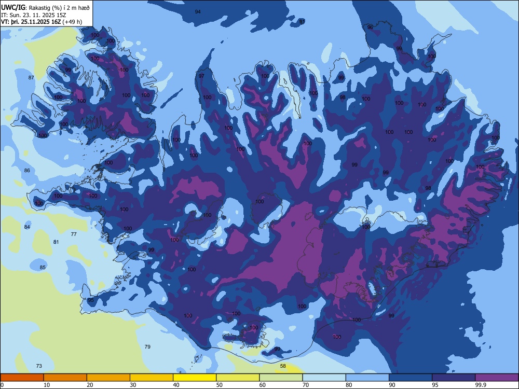Image resolution: width=519 pixels, height=389 pixels.
Task: Pick the purple above-99.9 legend swatch
Action: 497,378
